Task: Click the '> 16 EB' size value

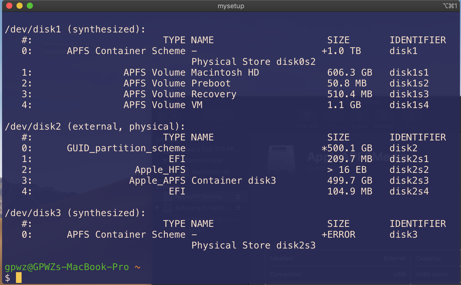Action: click(347, 170)
